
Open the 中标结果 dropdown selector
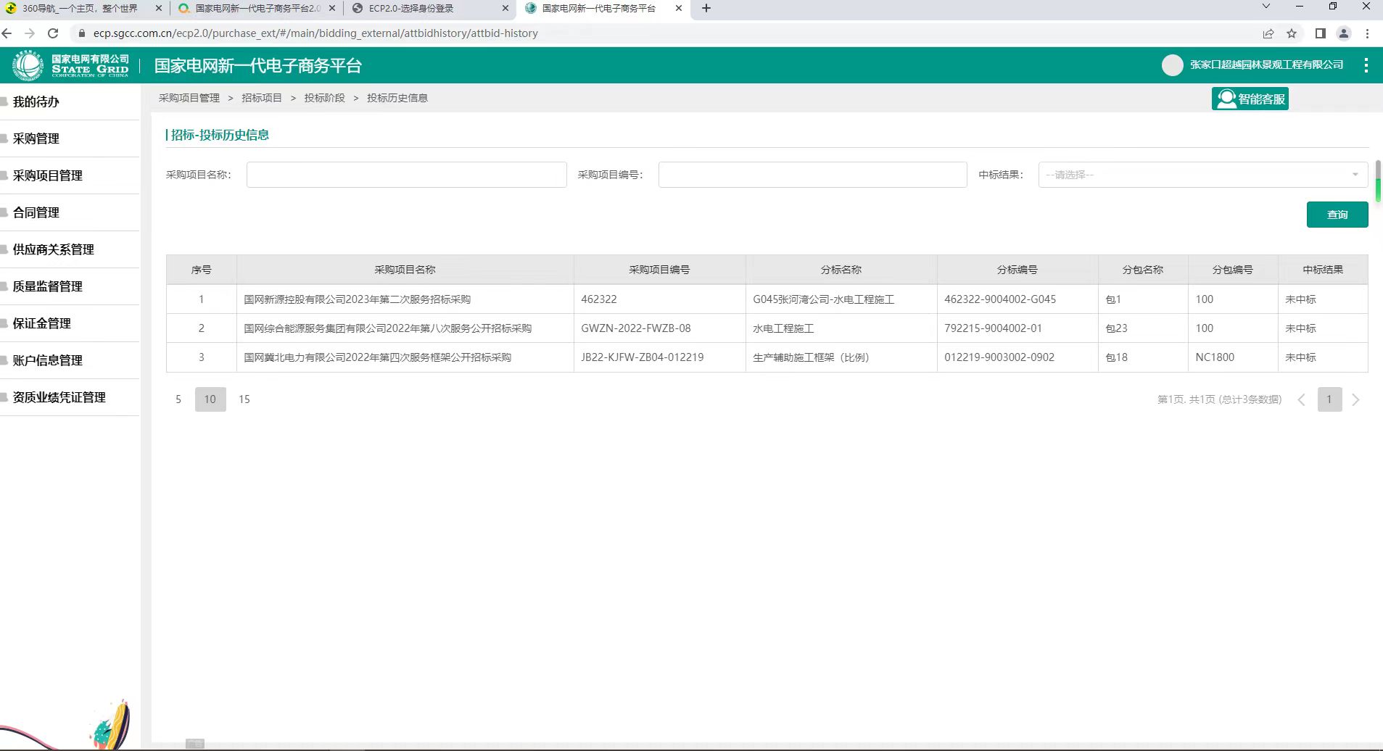(1202, 175)
